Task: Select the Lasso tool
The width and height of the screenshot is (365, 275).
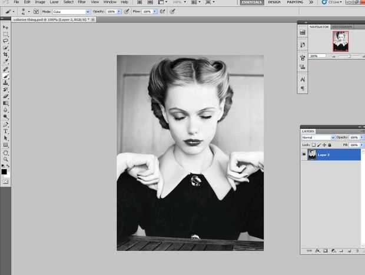Action: pyautogui.click(x=6, y=41)
